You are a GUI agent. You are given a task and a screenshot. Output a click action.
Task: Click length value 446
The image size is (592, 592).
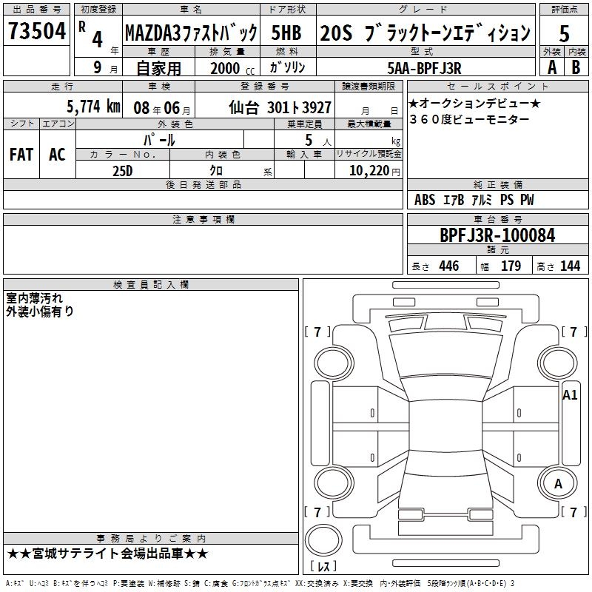pyautogui.click(x=448, y=266)
